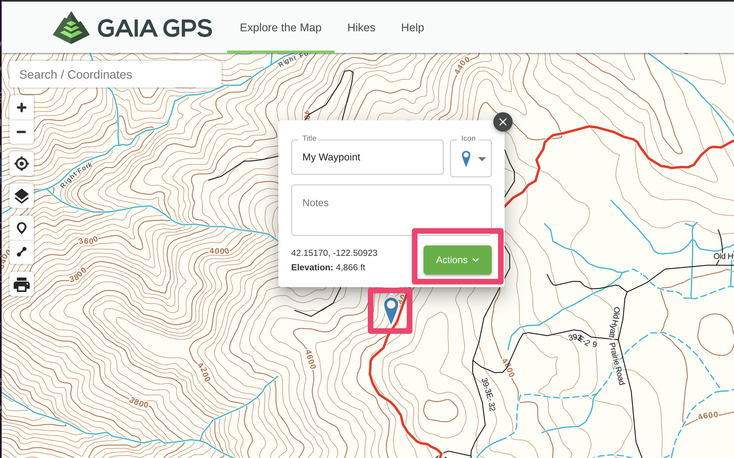Choose the route drawing tool icon
The height and width of the screenshot is (458, 734).
tap(22, 252)
